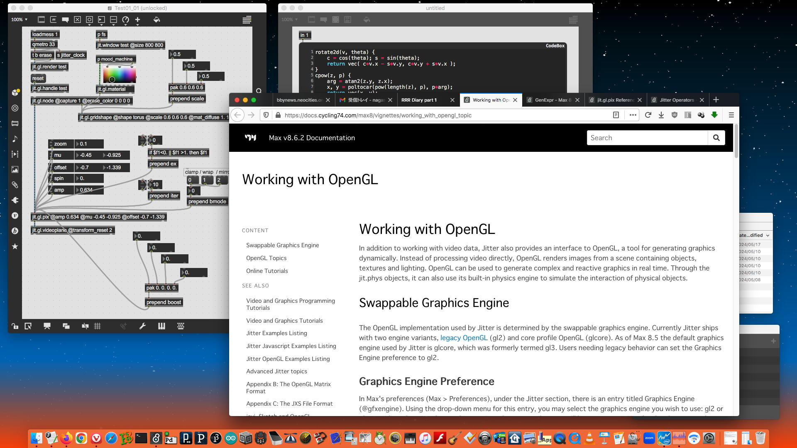Open the date modified column dropdown
Image resolution: width=797 pixels, height=448 pixels.
768,235
